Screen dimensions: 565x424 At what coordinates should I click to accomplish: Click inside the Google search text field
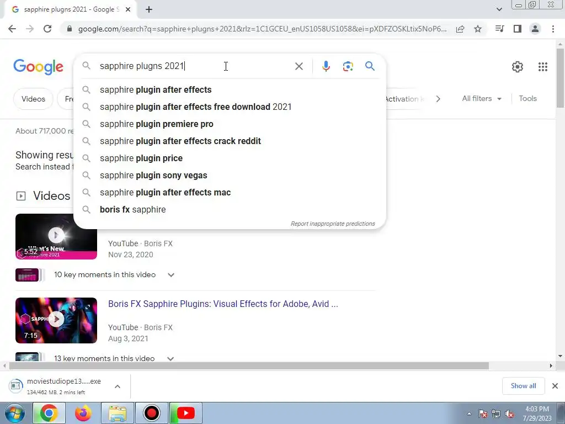pyautogui.click(x=195, y=66)
